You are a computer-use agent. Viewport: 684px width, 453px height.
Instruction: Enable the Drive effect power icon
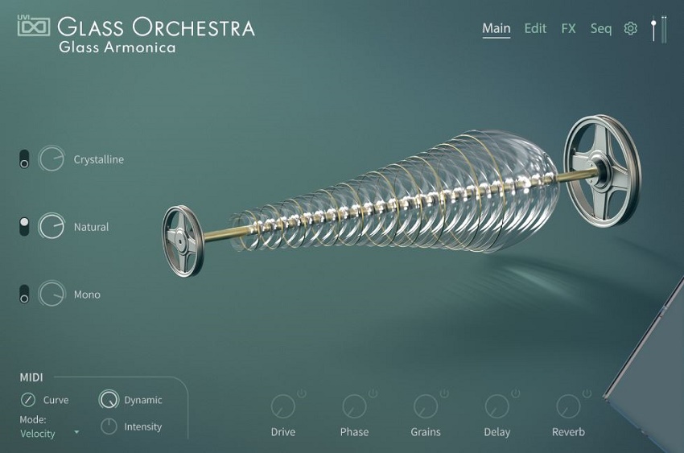[302, 393]
